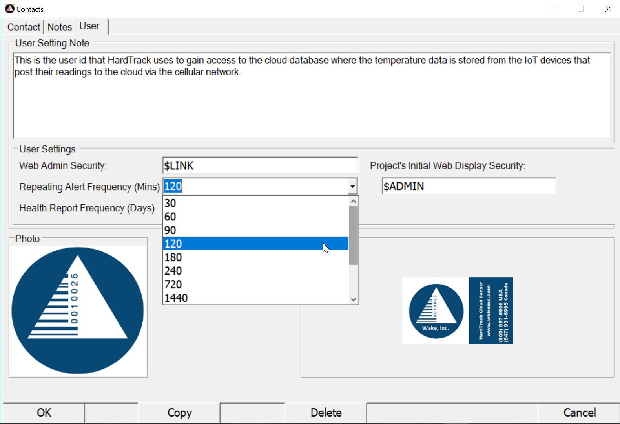Viewport: 620px width, 424px height.
Task: Open the Notes tab
Action: (60, 27)
